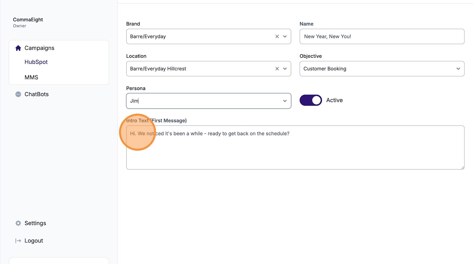Click the Logout arrow icon
Image resolution: width=473 pixels, height=264 pixels.
click(x=18, y=241)
